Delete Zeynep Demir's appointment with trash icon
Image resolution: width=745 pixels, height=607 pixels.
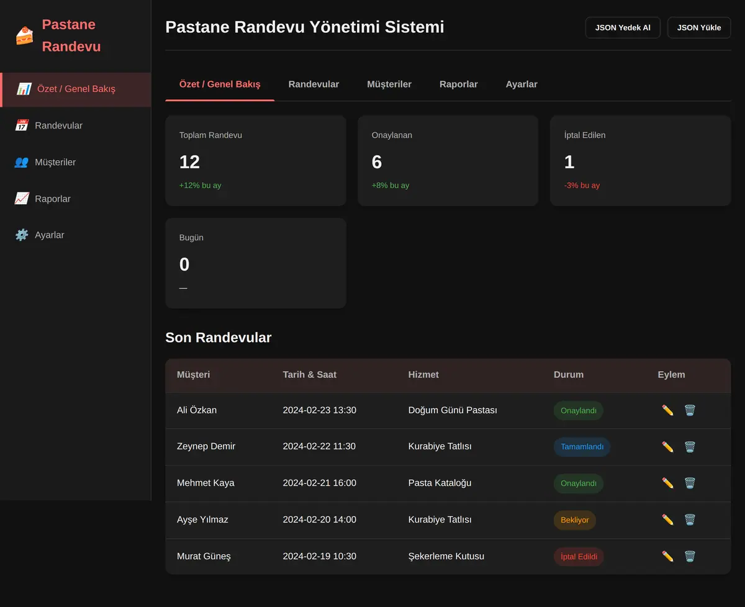tap(690, 447)
